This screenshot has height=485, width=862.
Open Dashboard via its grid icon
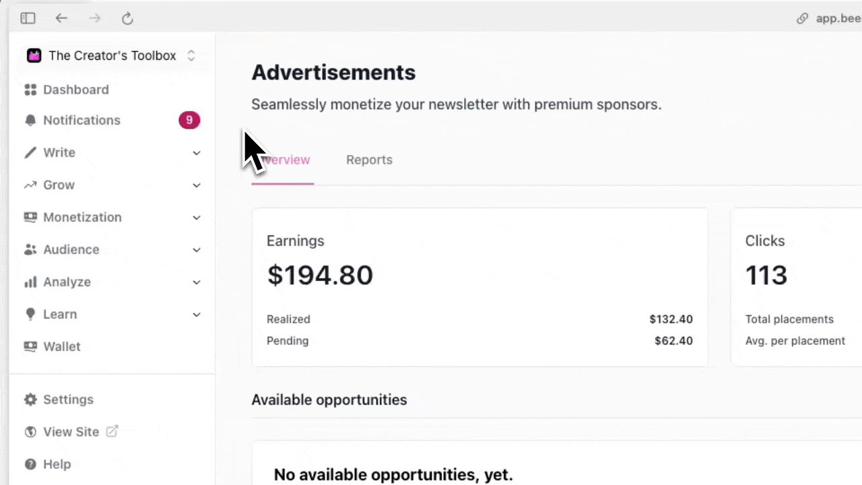tap(30, 90)
